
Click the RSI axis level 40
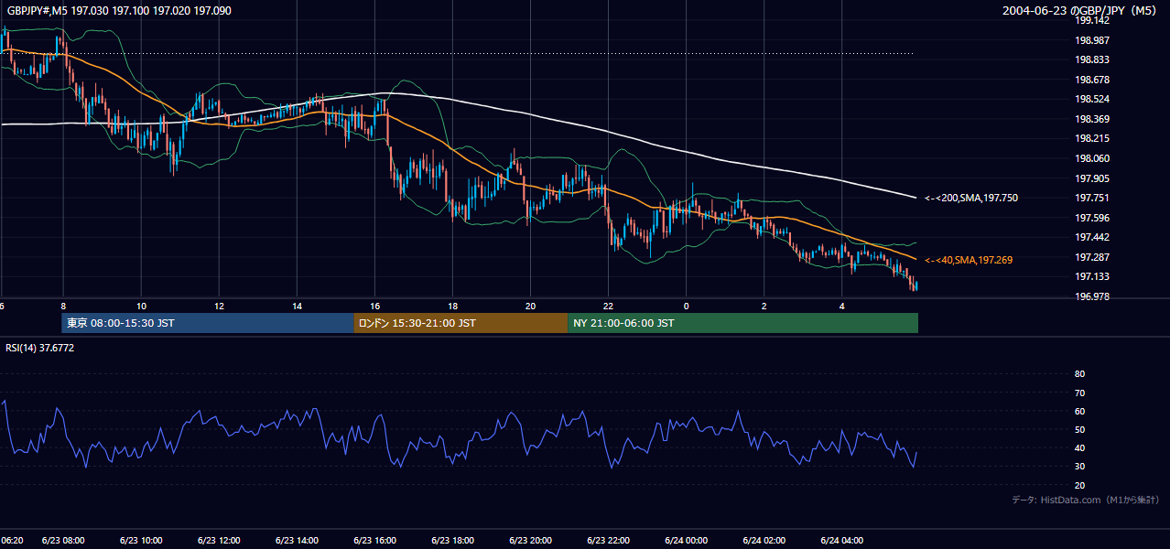[1079, 448]
